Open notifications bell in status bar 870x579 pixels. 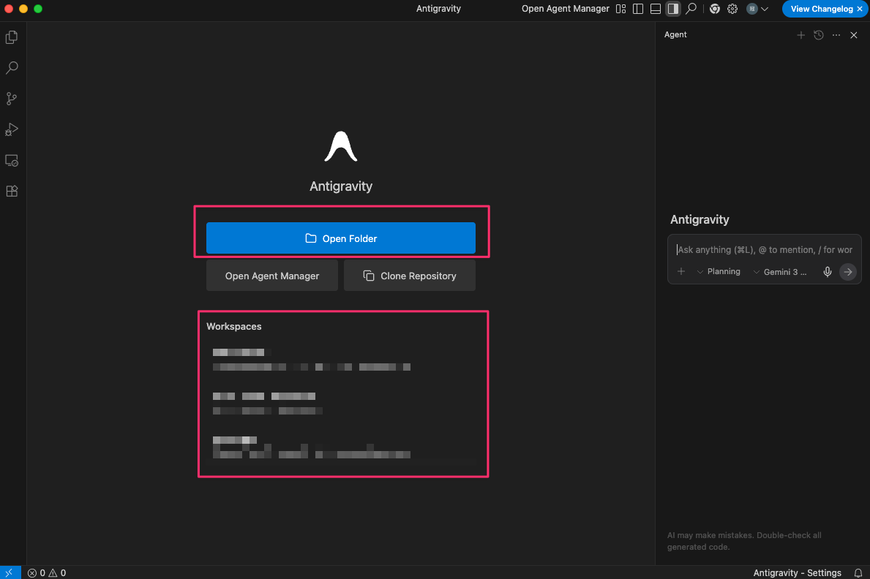coord(858,573)
